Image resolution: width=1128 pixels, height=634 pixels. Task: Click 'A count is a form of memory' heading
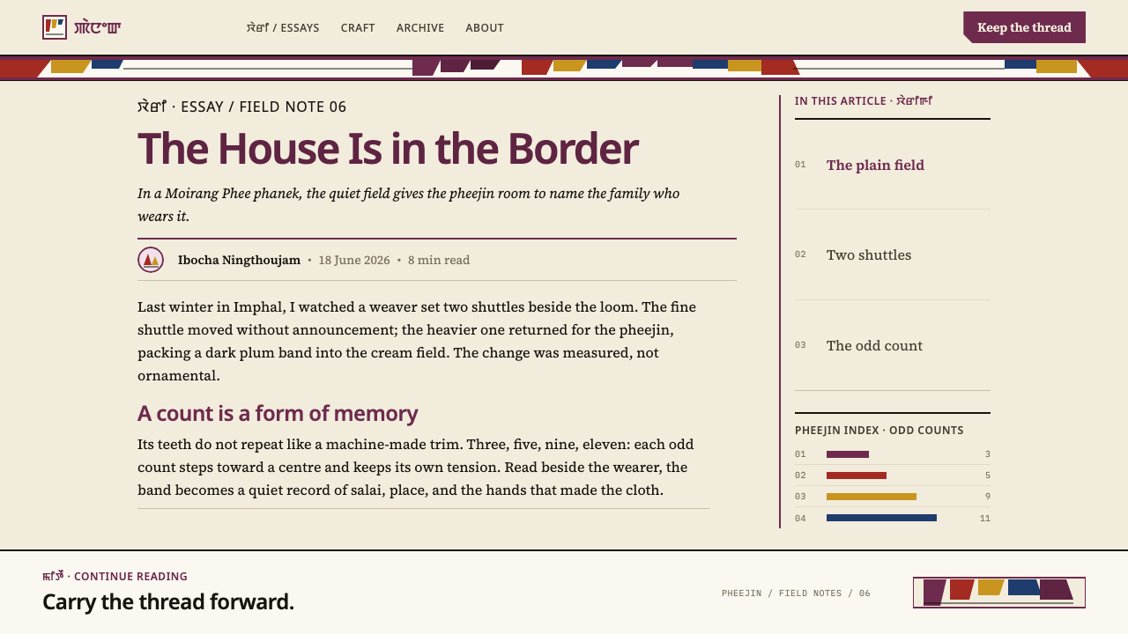pyautogui.click(x=278, y=413)
